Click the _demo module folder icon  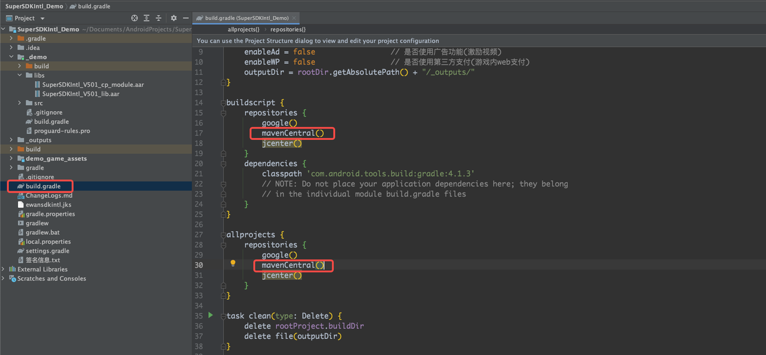pyautogui.click(x=21, y=57)
